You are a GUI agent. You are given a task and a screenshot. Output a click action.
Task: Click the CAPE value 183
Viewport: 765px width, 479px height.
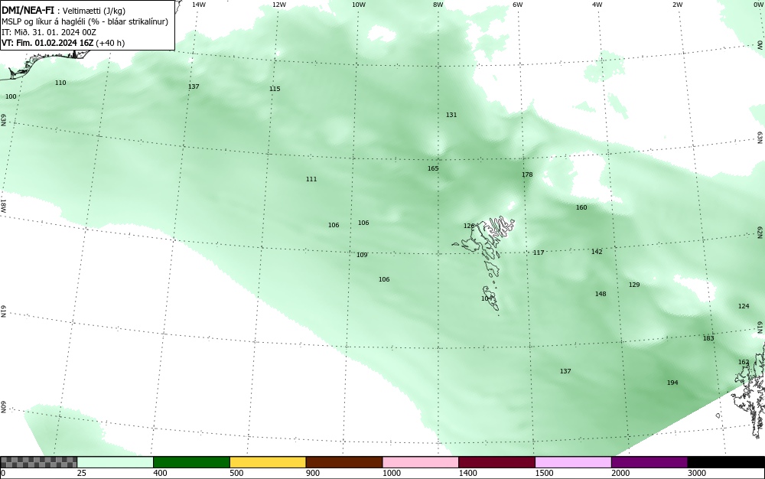point(708,338)
